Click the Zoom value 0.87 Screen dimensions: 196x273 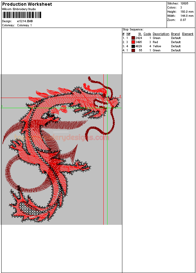tap(183, 20)
